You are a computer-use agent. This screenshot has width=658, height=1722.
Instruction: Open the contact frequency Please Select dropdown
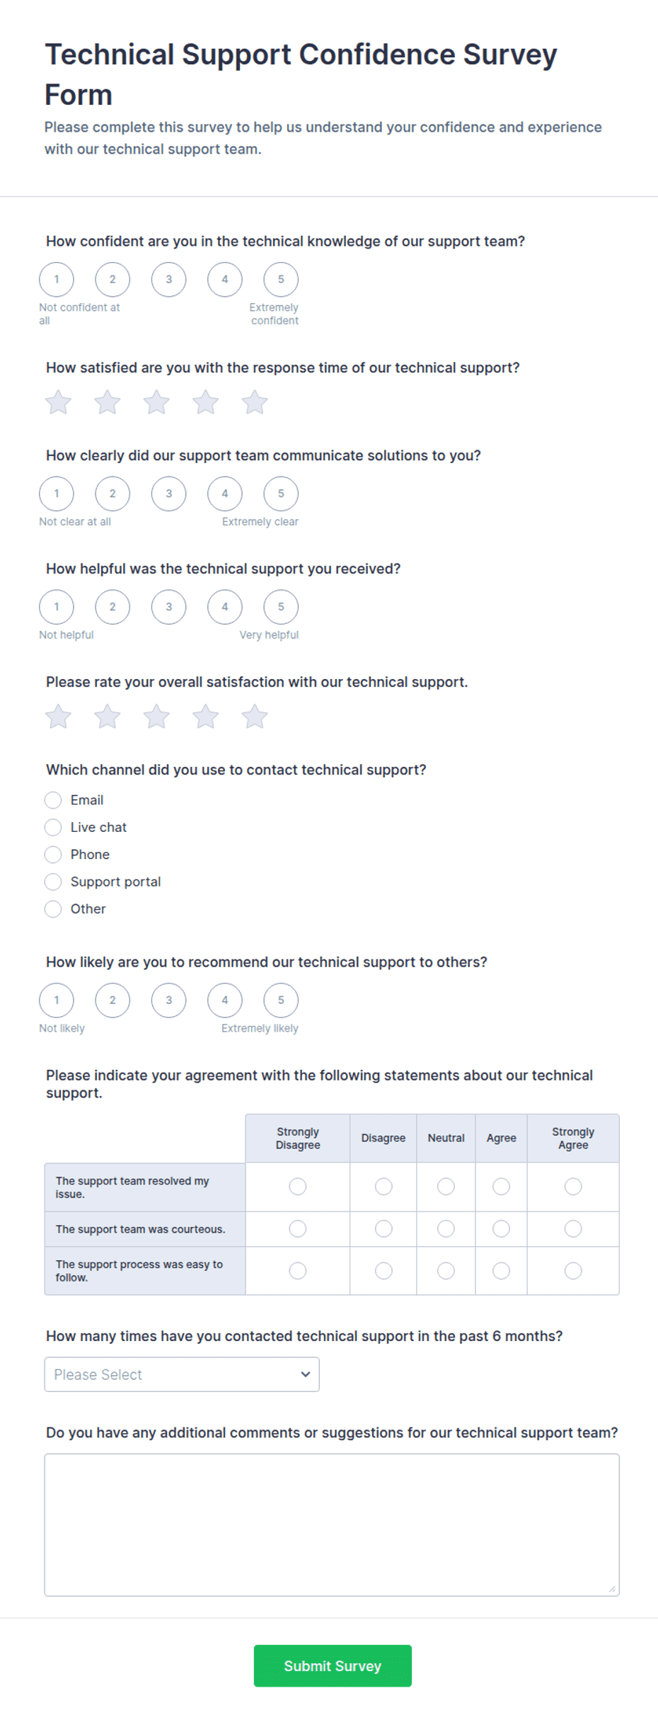click(182, 1374)
